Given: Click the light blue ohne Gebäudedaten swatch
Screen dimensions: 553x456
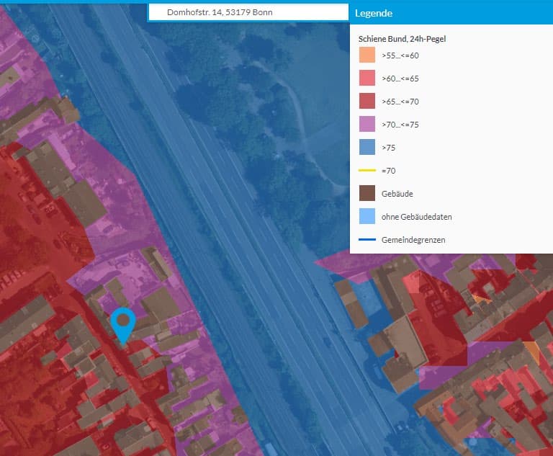Looking at the screenshot, I should (x=367, y=216).
